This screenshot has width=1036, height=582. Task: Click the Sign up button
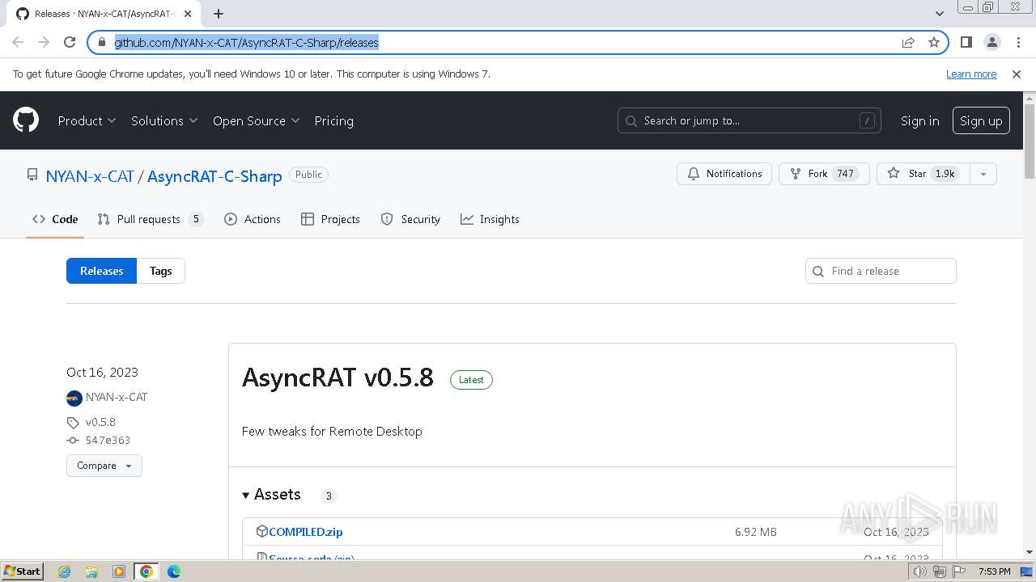pos(981,120)
